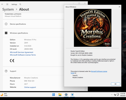Screen dimensions: 126x100
Task: Open Microsoft Services Agreement link
Action: [x=22, y=52]
